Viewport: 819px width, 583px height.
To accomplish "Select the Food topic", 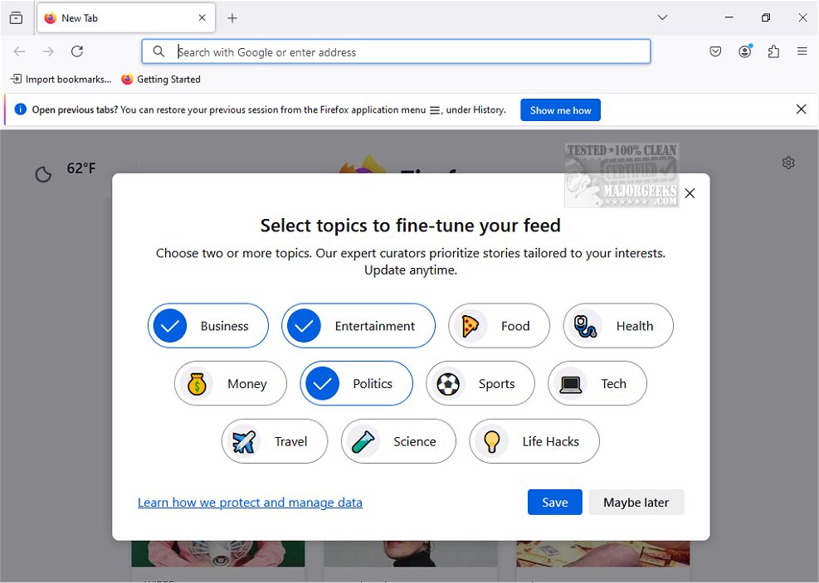I will click(x=499, y=326).
